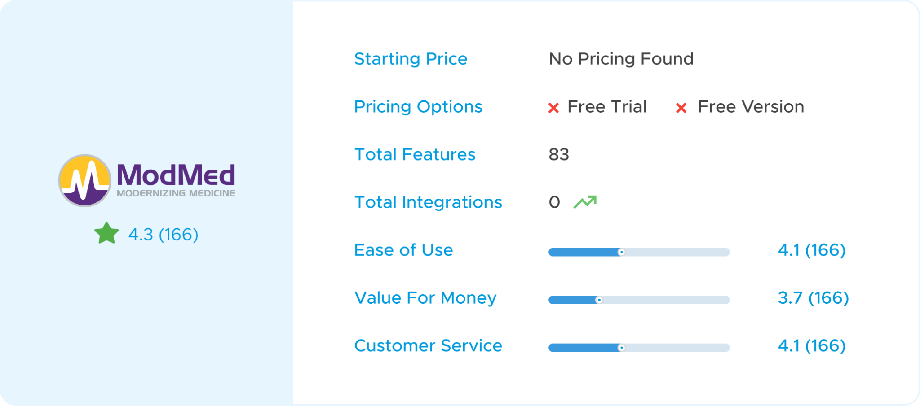
Task: Click the Ease of Use slider handle
Action: pos(621,252)
